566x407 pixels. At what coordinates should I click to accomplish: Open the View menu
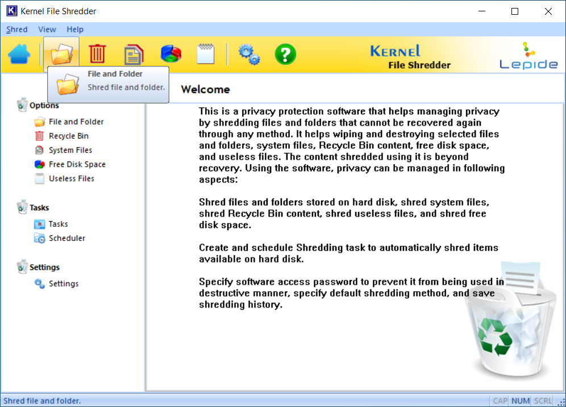click(x=47, y=29)
